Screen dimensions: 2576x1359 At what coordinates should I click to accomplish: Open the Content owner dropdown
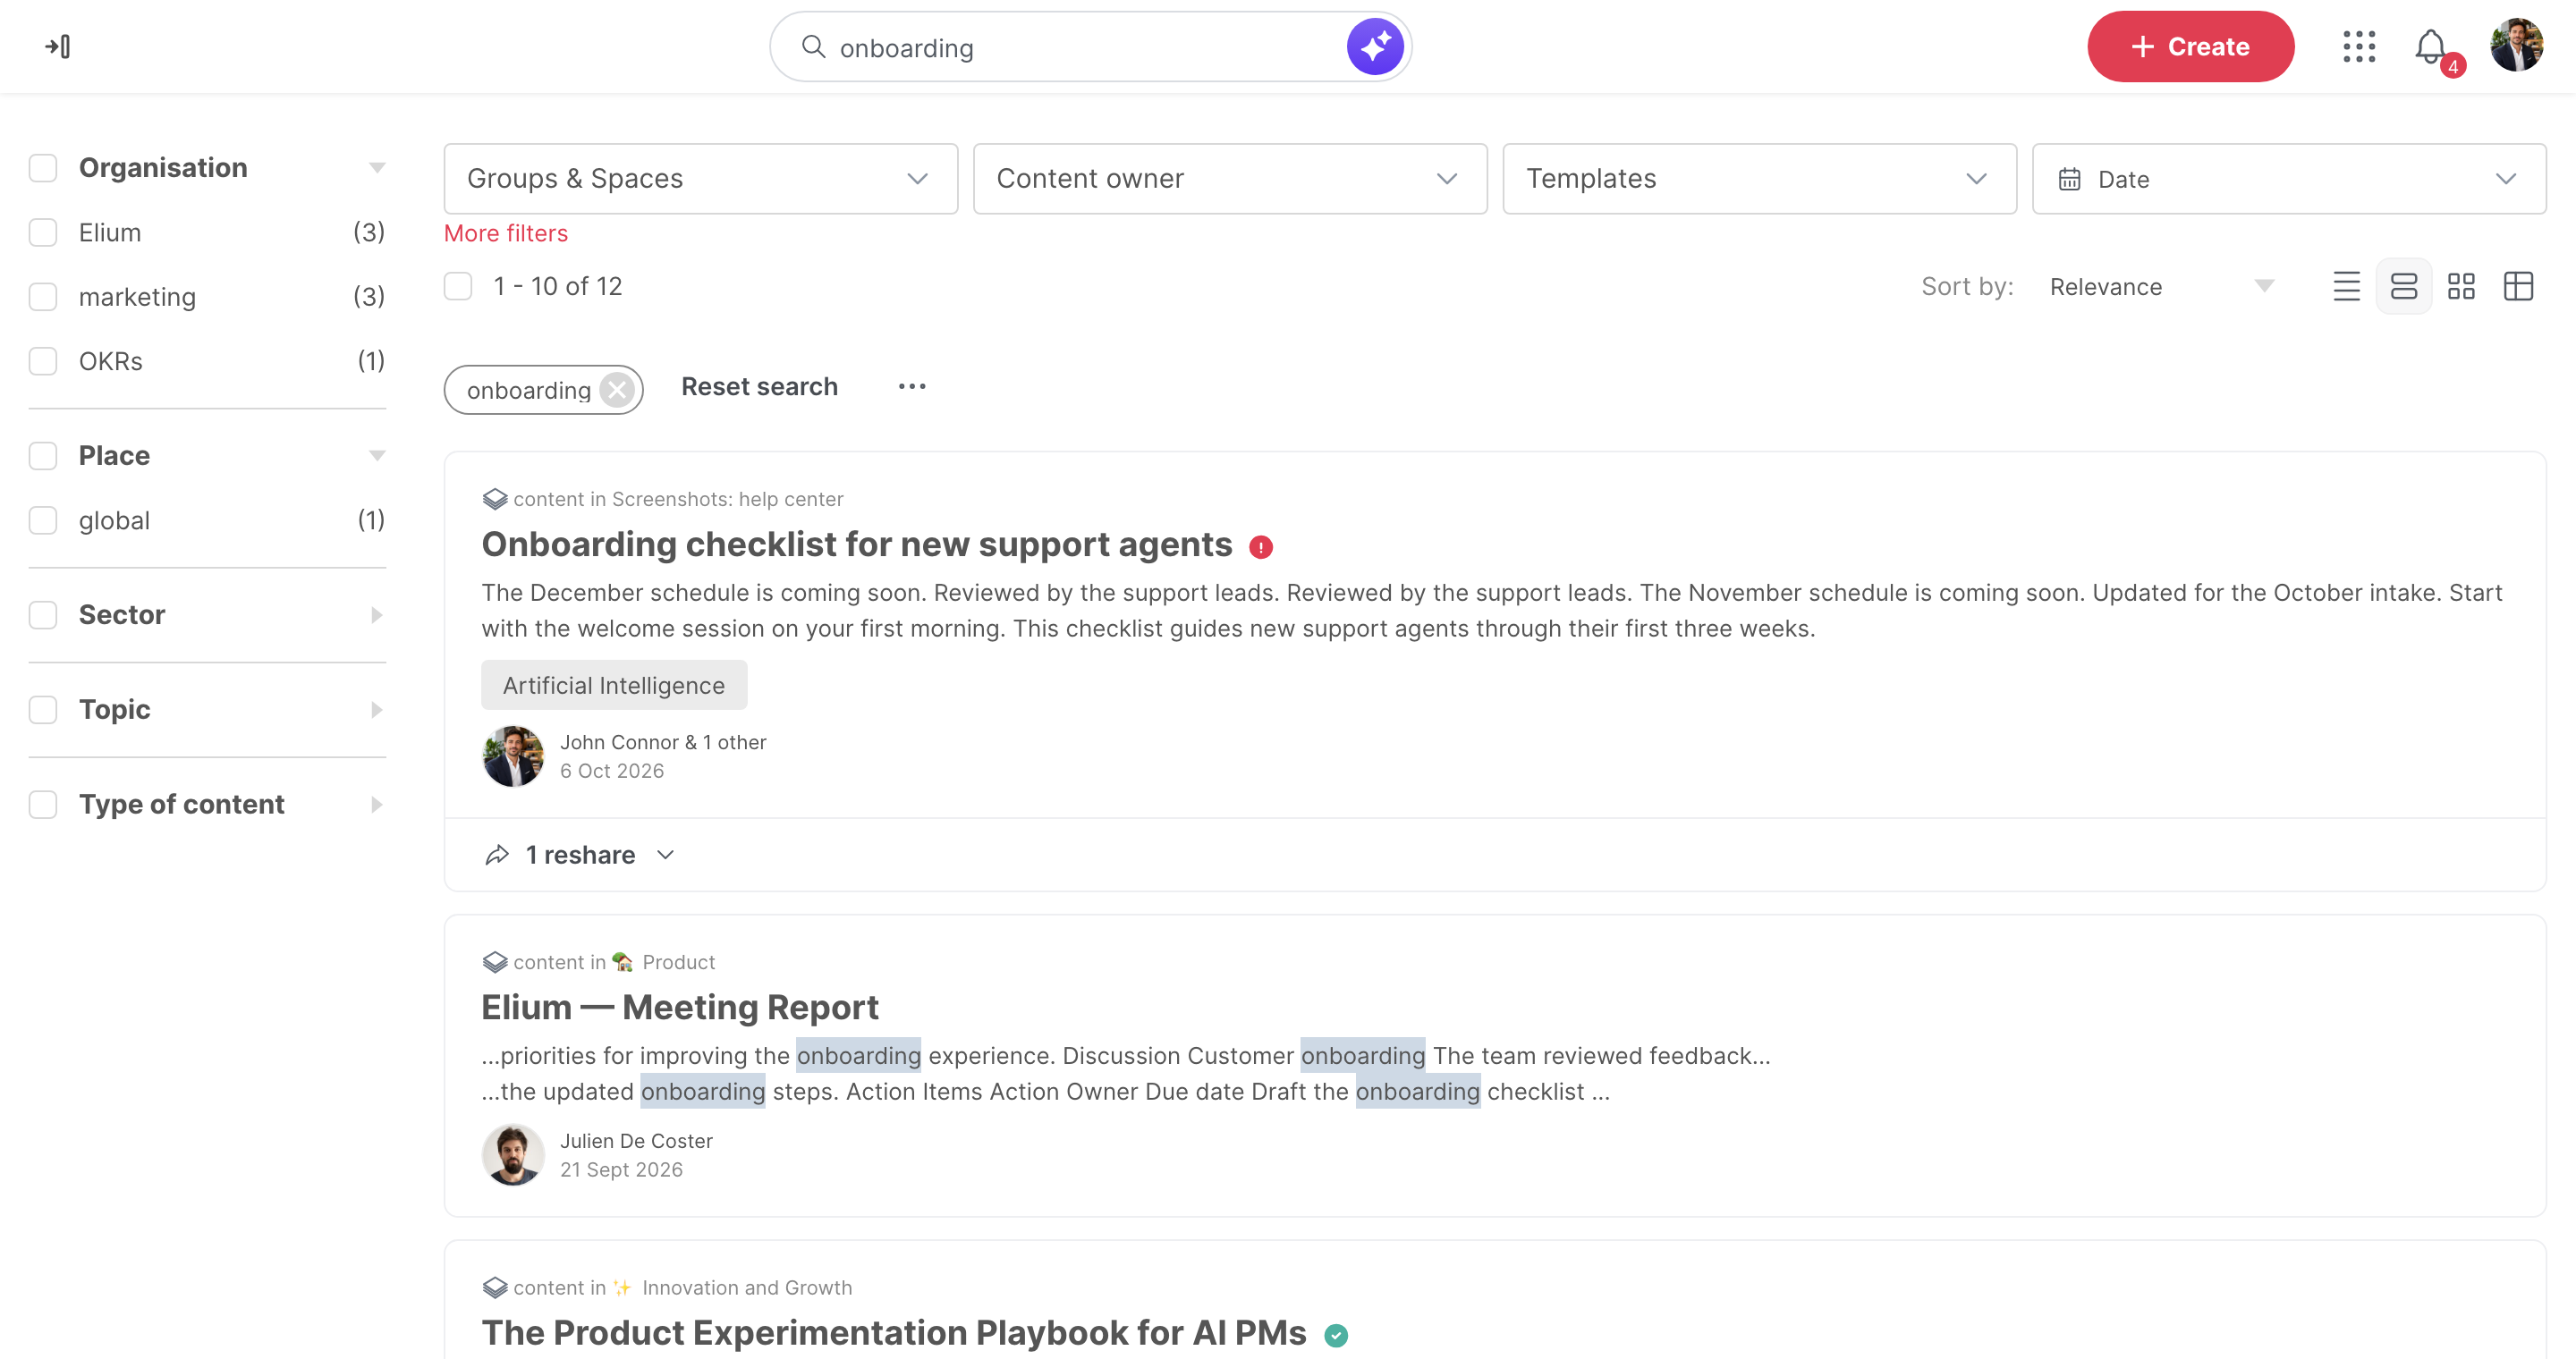1230,179
